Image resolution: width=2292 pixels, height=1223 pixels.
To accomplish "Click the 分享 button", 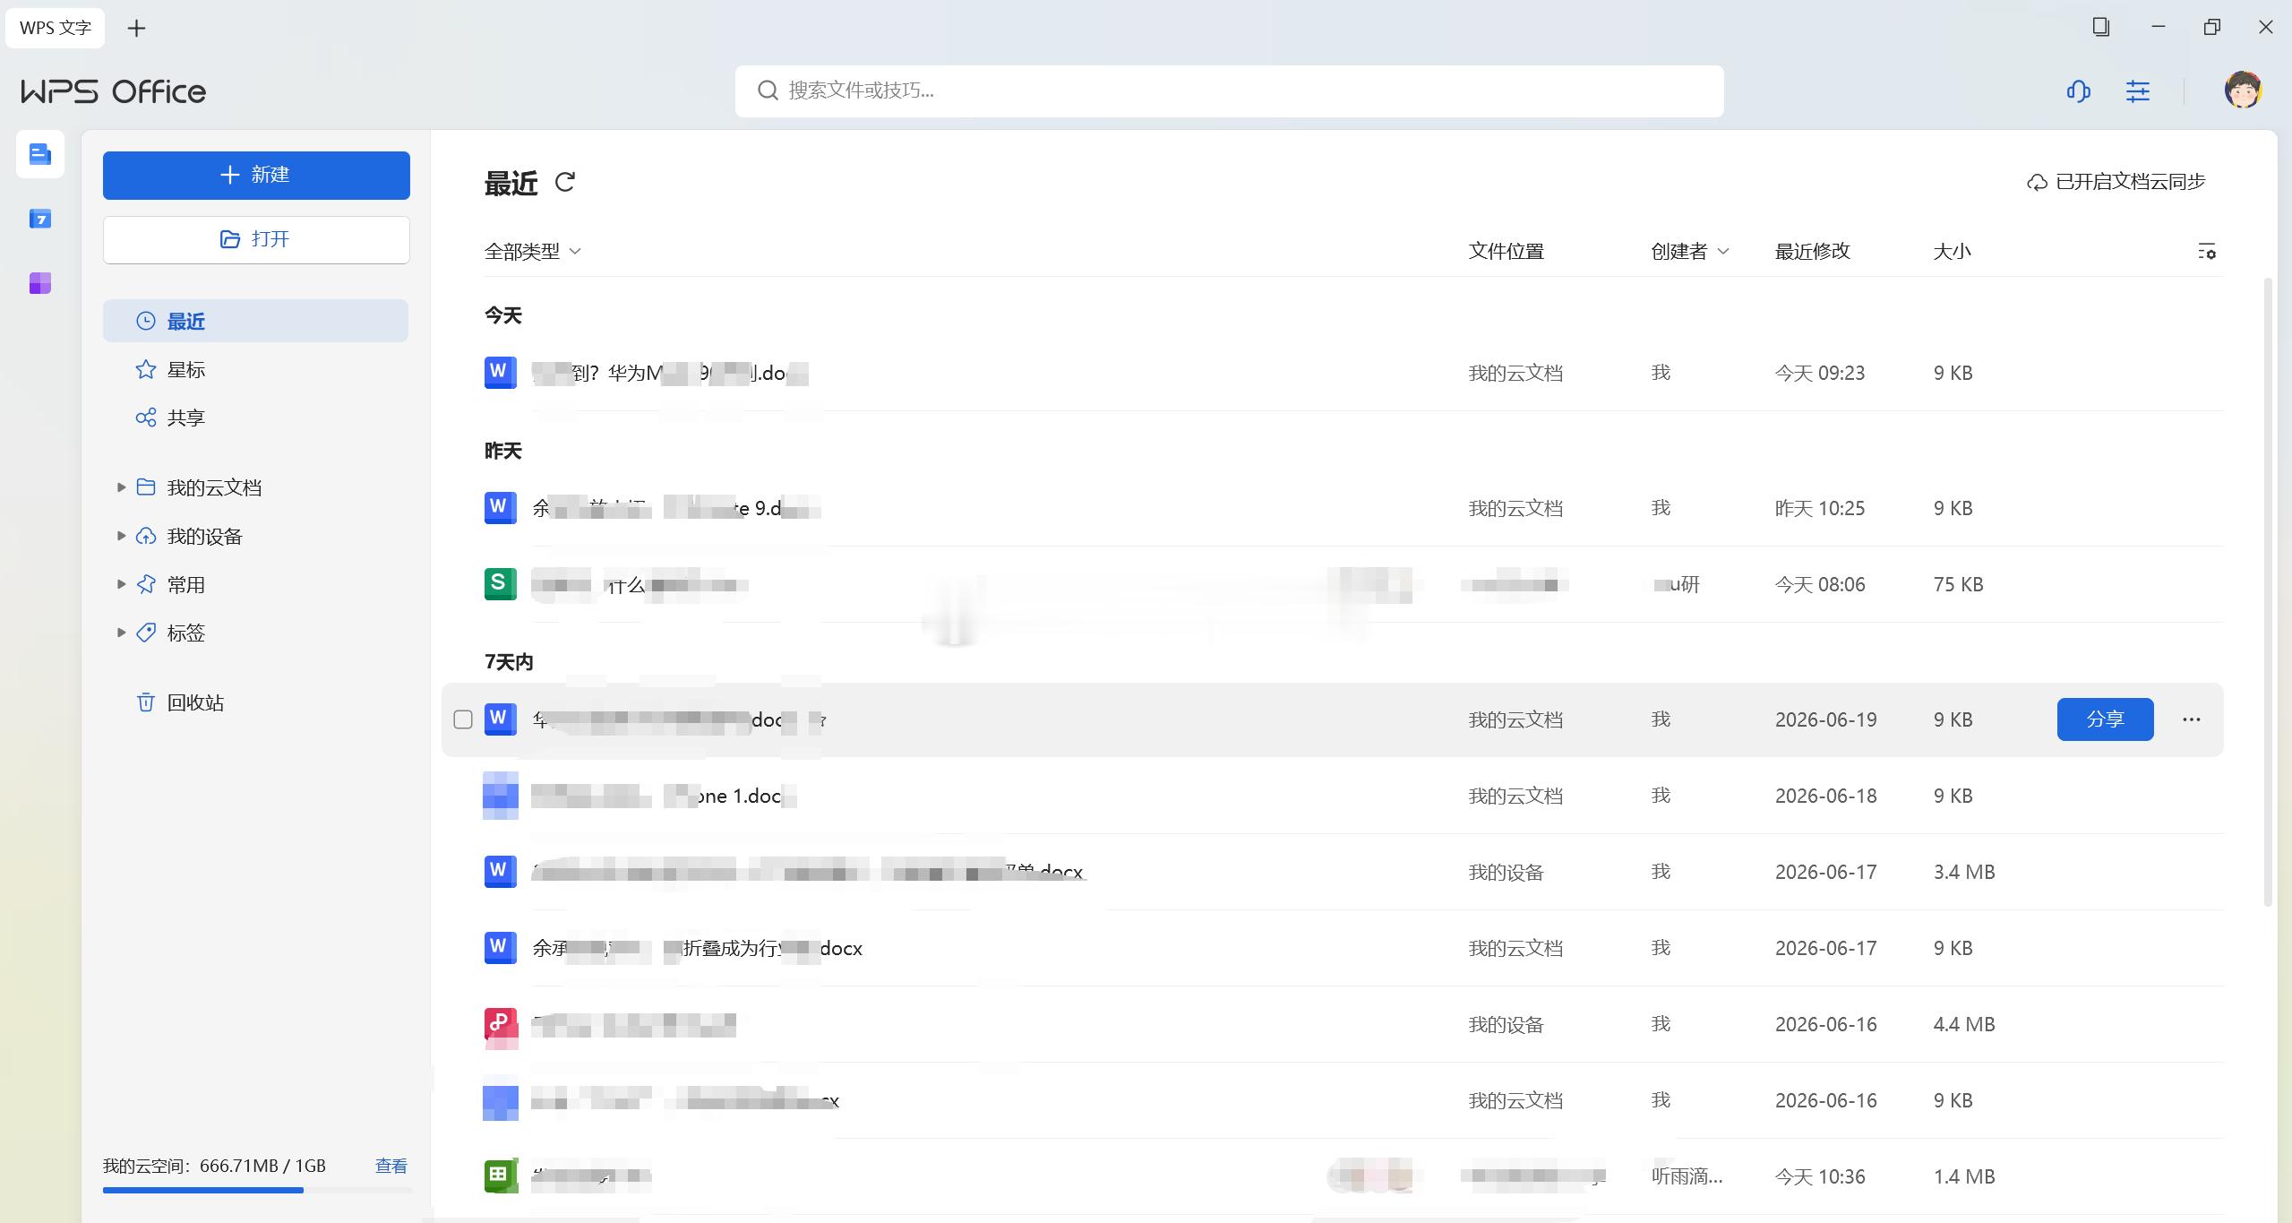I will click(x=2105, y=719).
